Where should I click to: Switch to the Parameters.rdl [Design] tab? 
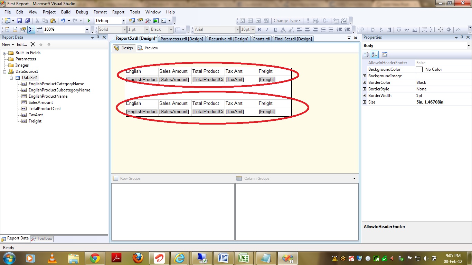click(182, 39)
